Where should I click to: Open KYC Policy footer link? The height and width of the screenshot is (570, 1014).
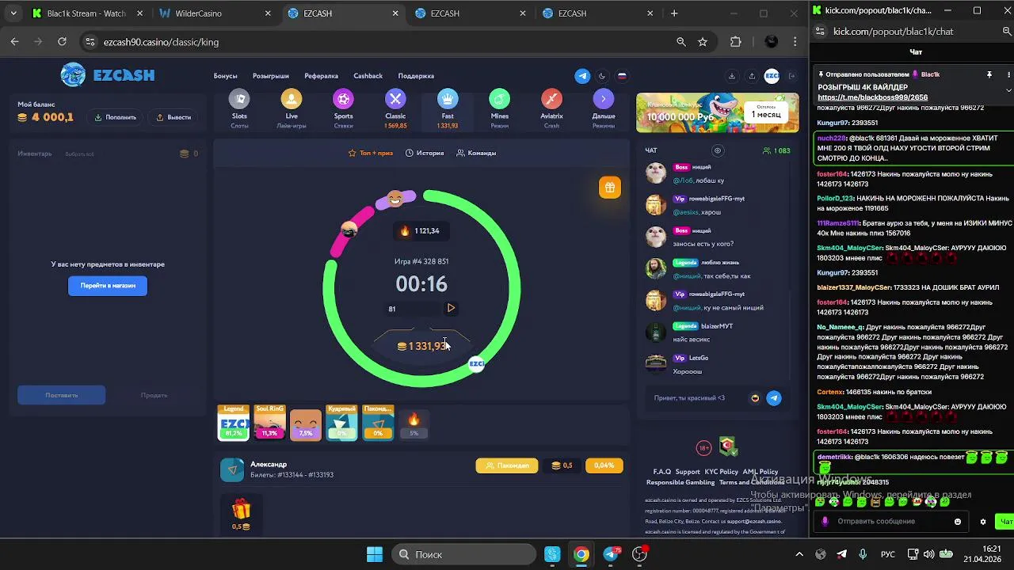[721, 472]
